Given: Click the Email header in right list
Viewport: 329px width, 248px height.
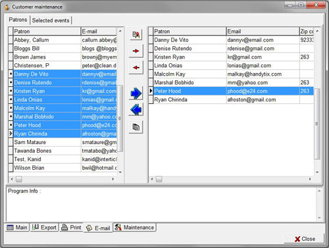Looking at the screenshot, I should pos(263,32).
